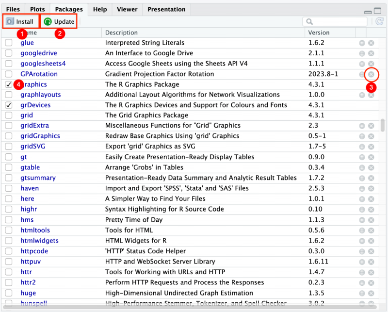This screenshot has width=388, height=312.
Task: Click 'Arrange 'Grobs' in Tables' description
Action: (x=144, y=167)
